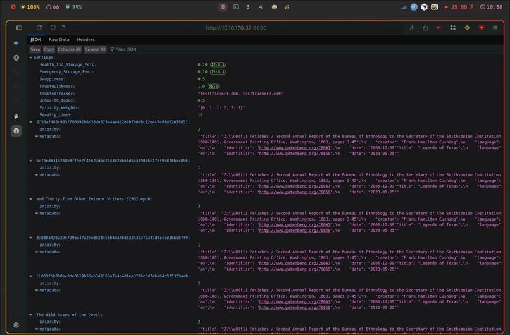Open the extensions puzzle icon

425,28
